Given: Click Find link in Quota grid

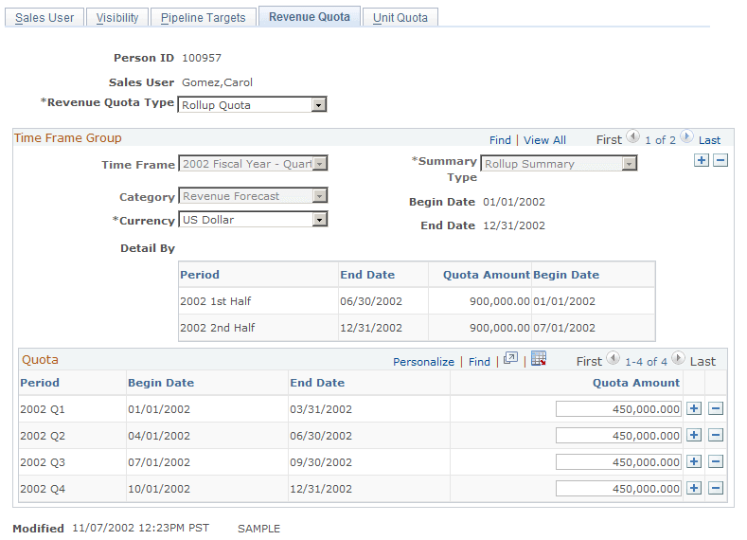Looking at the screenshot, I should (479, 362).
